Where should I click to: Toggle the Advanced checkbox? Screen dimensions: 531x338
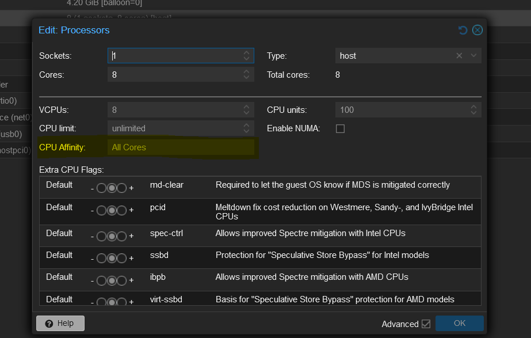[426, 324]
